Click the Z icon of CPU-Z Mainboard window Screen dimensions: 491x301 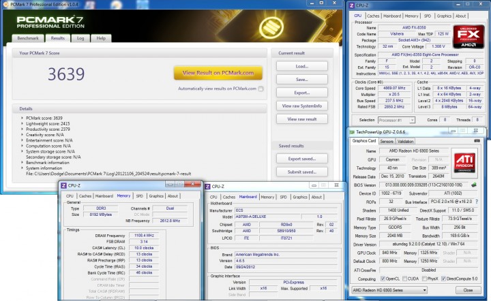207,187
